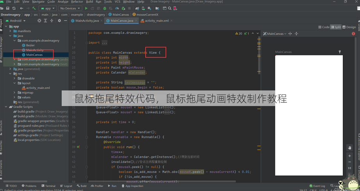Expand the import fold on line 3
Image resolution: width=360 pixels, height=191 pixels.
pyautogui.click(x=87, y=43)
